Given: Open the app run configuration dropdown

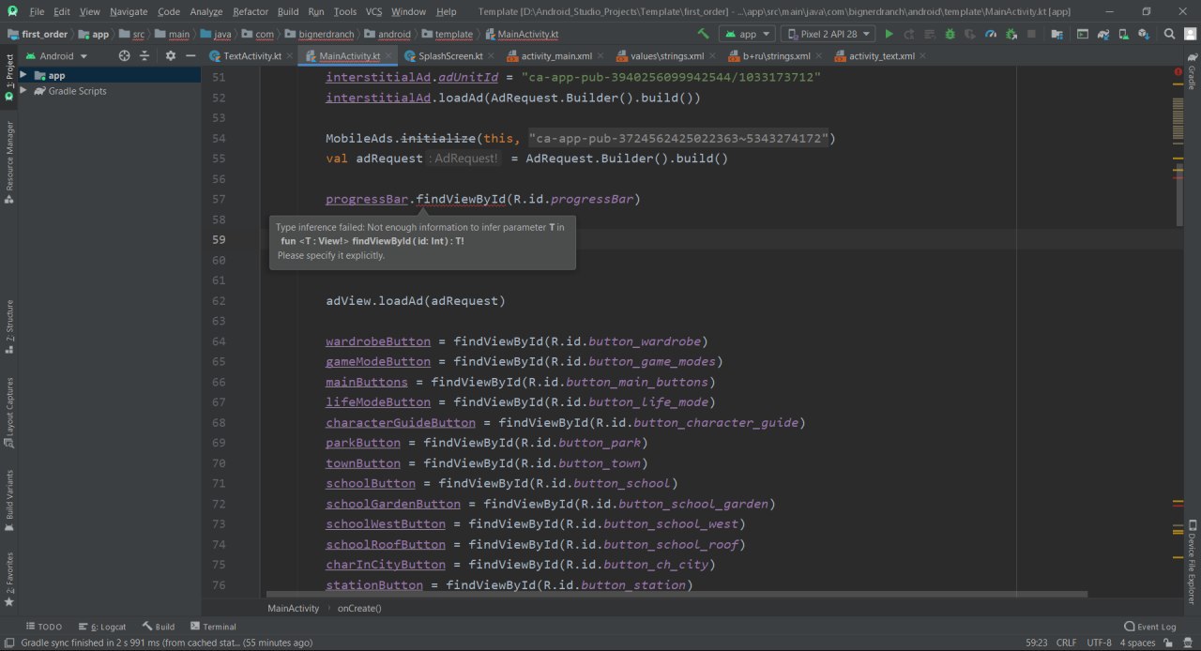Looking at the screenshot, I should click(x=747, y=34).
